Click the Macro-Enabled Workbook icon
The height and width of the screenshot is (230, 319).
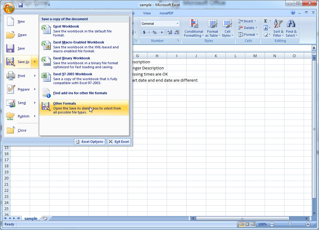(x=46, y=45)
